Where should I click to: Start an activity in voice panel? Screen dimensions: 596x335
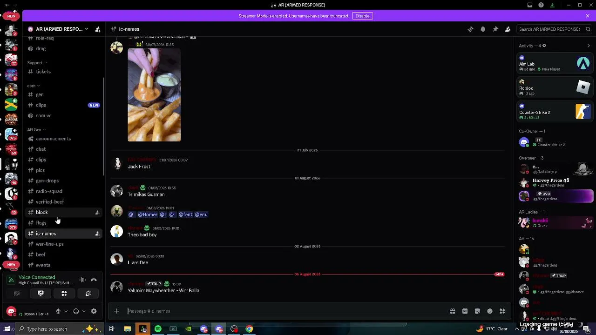click(x=64, y=294)
